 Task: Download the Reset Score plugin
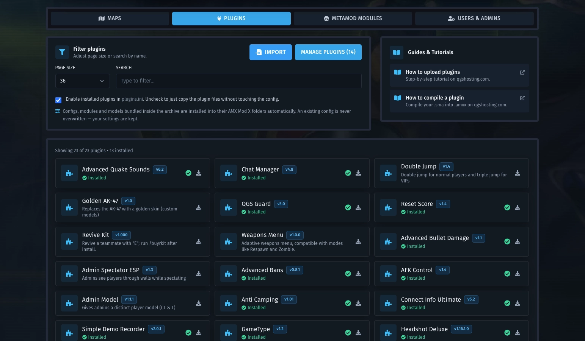(x=518, y=207)
